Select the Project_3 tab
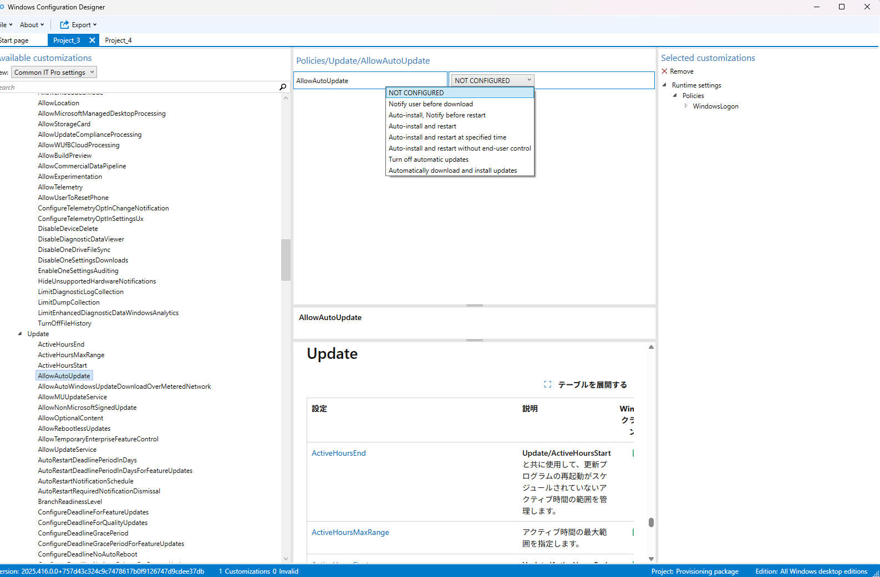 click(67, 40)
